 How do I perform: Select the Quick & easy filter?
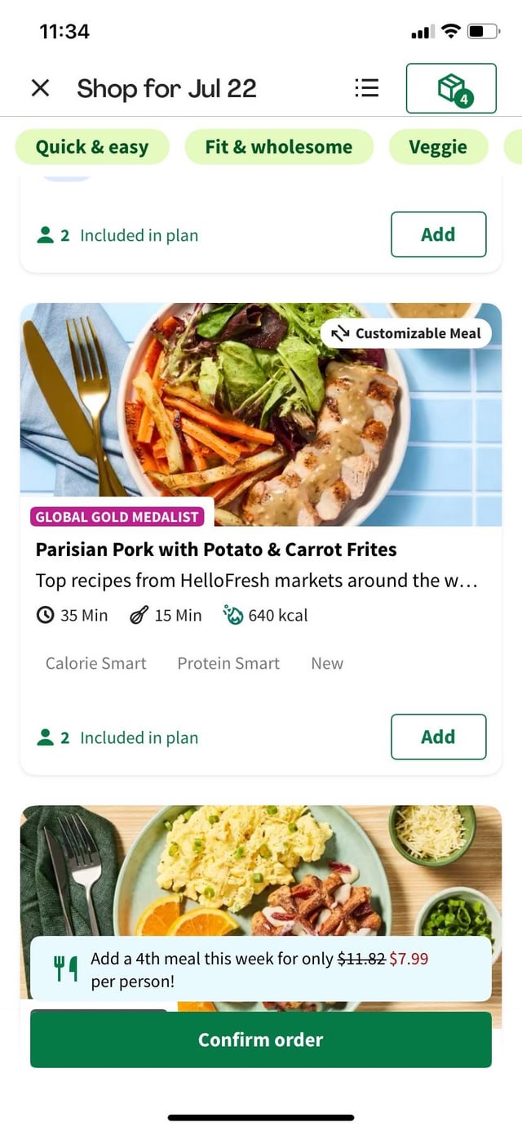[x=92, y=147]
